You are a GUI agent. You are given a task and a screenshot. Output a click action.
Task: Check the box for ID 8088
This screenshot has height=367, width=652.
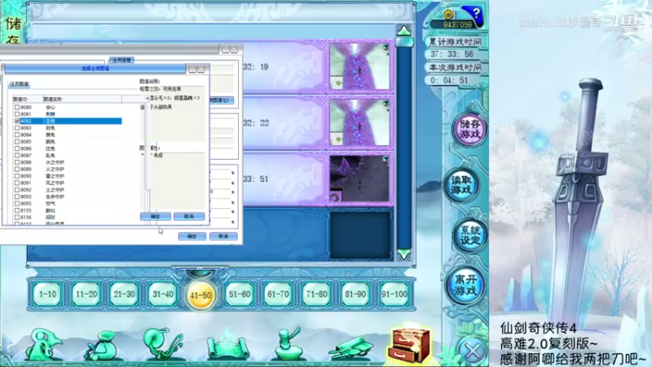(x=17, y=161)
